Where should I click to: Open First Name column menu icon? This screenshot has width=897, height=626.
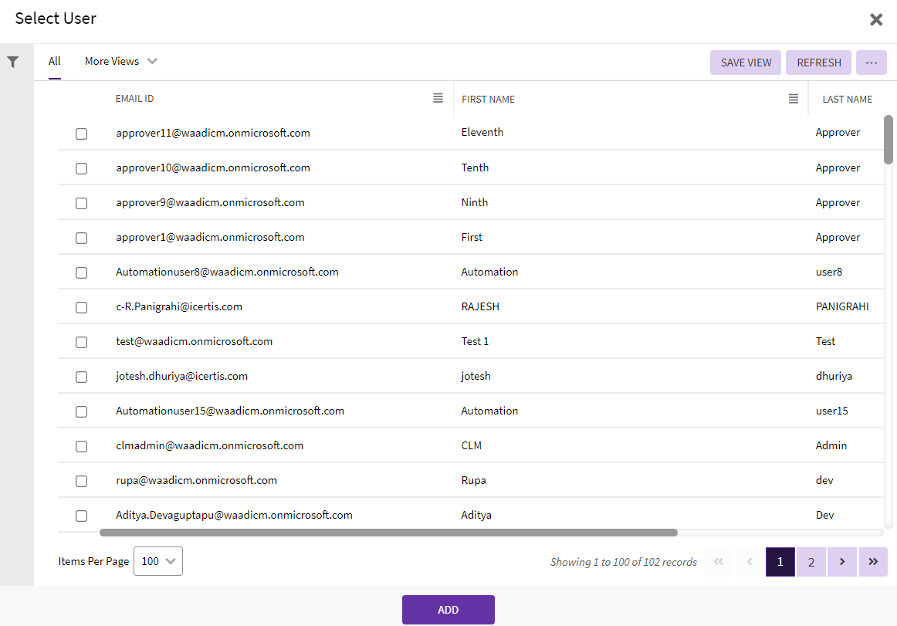(x=793, y=98)
